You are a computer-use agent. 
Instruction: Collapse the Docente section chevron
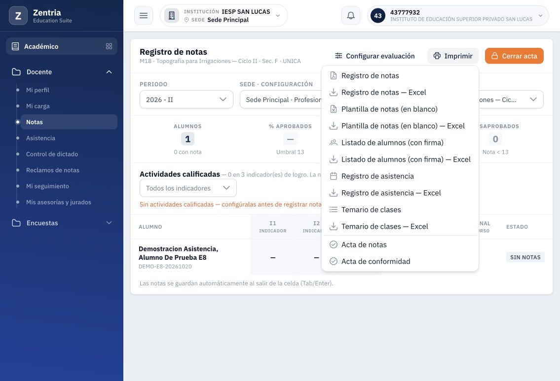109,71
